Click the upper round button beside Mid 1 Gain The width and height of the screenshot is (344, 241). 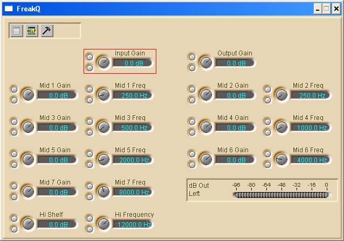(14, 89)
